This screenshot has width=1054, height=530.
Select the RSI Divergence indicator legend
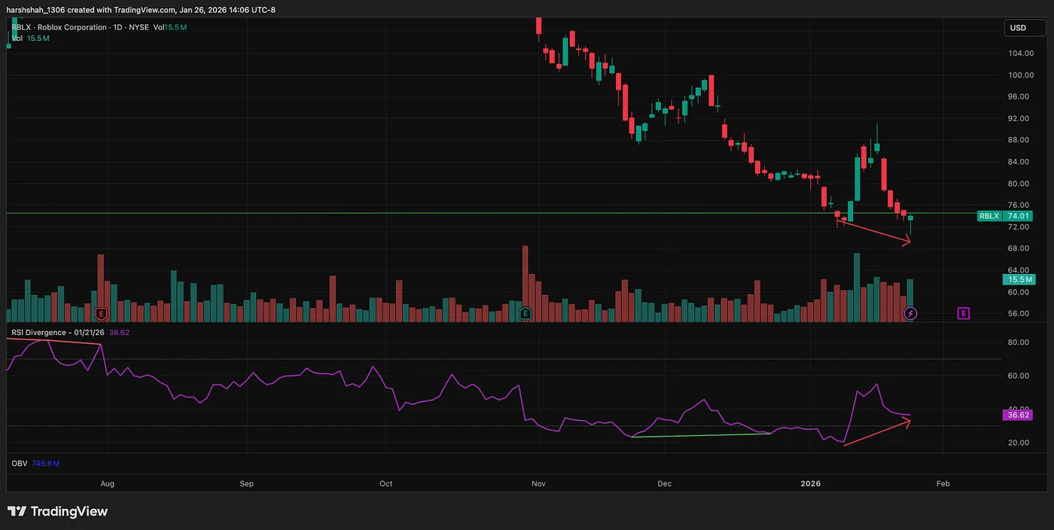coord(70,332)
